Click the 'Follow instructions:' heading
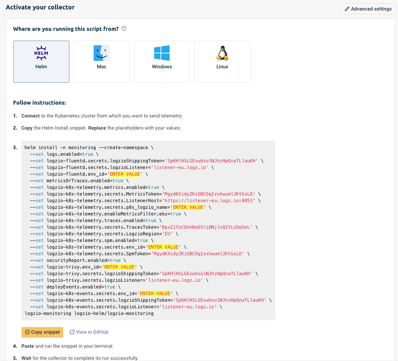 tap(39, 103)
